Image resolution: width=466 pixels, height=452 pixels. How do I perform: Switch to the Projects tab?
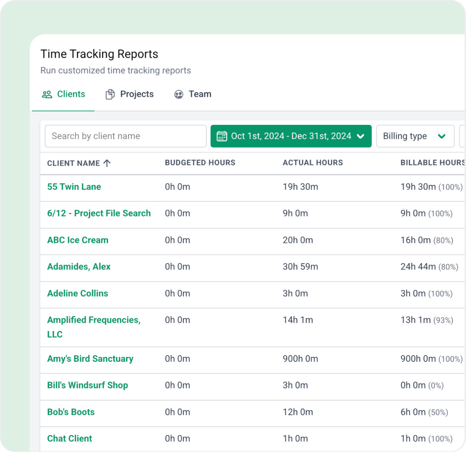[130, 94]
